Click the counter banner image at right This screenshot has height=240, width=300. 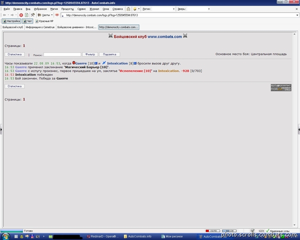(x=281, y=87)
